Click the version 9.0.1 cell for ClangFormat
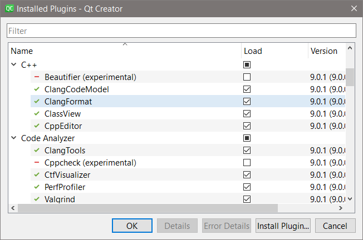This screenshot has height=240, width=363. (327, 102)
